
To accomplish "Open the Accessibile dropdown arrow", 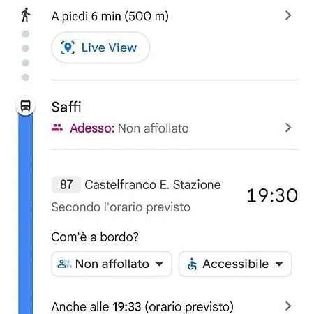I will [279, 264].
